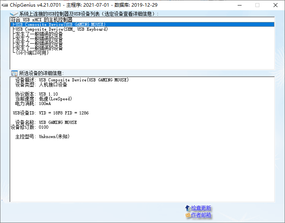The image size is (285, 223).
Task: Click the 协议版本 USB 1.10 line
Action: [x=36, y=94]
